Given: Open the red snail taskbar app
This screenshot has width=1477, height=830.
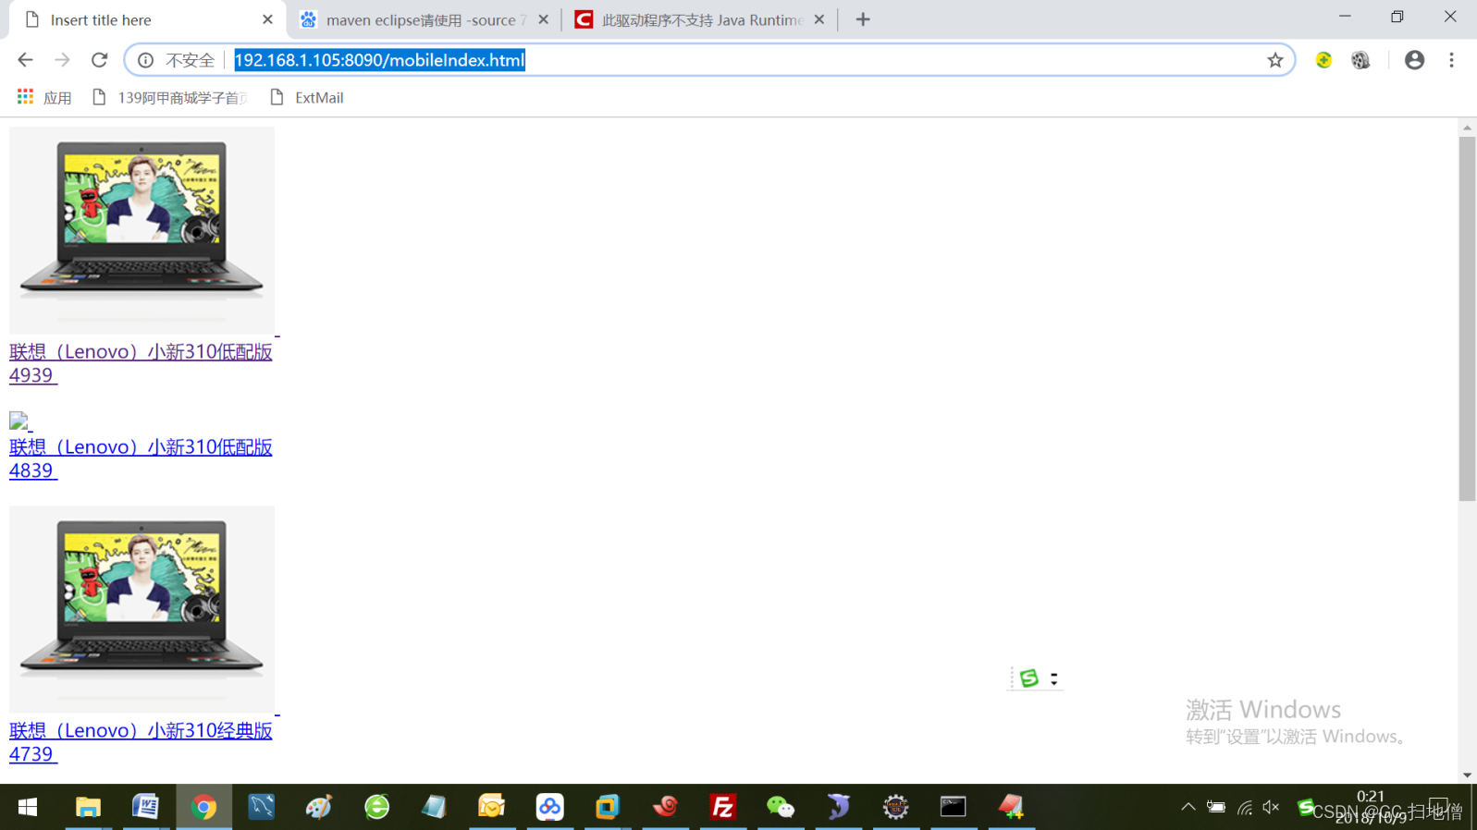Looking at the screenshot, I should point(665,807).
